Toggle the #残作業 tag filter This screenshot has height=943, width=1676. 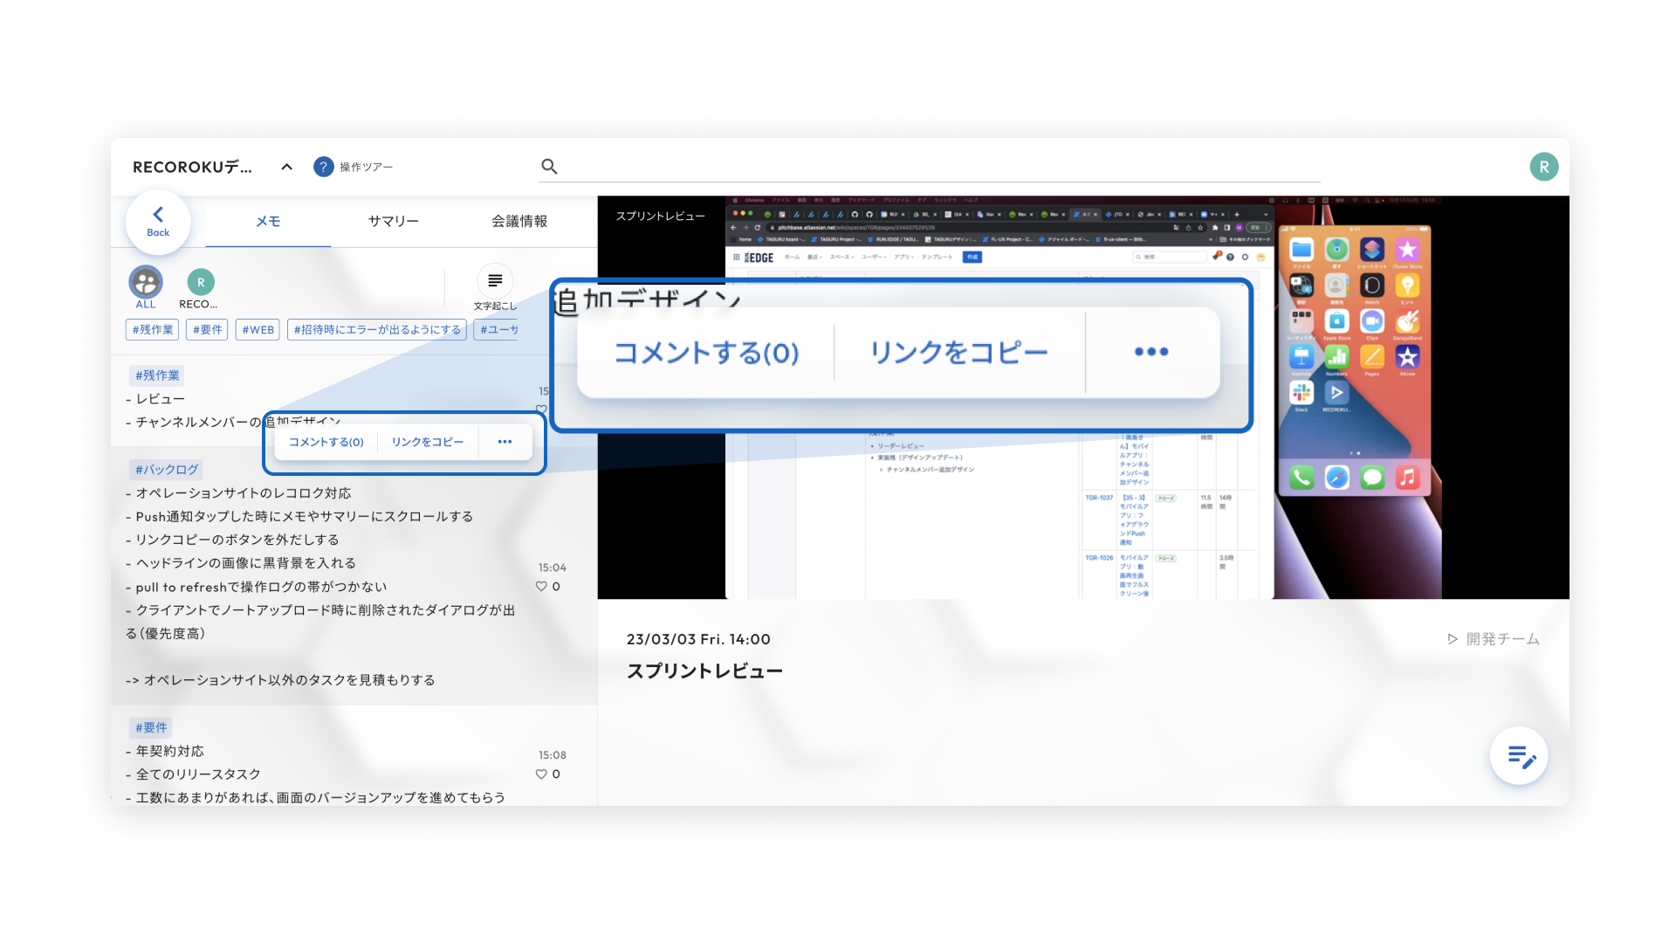[153, 330]
